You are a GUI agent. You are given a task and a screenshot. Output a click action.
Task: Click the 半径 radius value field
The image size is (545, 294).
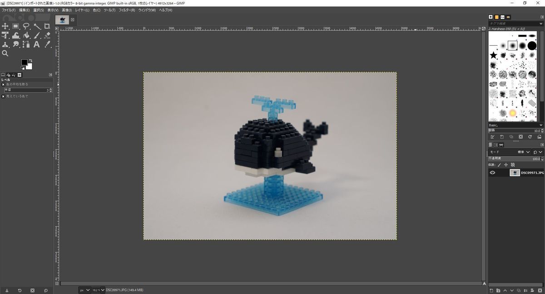pos(28,90)
